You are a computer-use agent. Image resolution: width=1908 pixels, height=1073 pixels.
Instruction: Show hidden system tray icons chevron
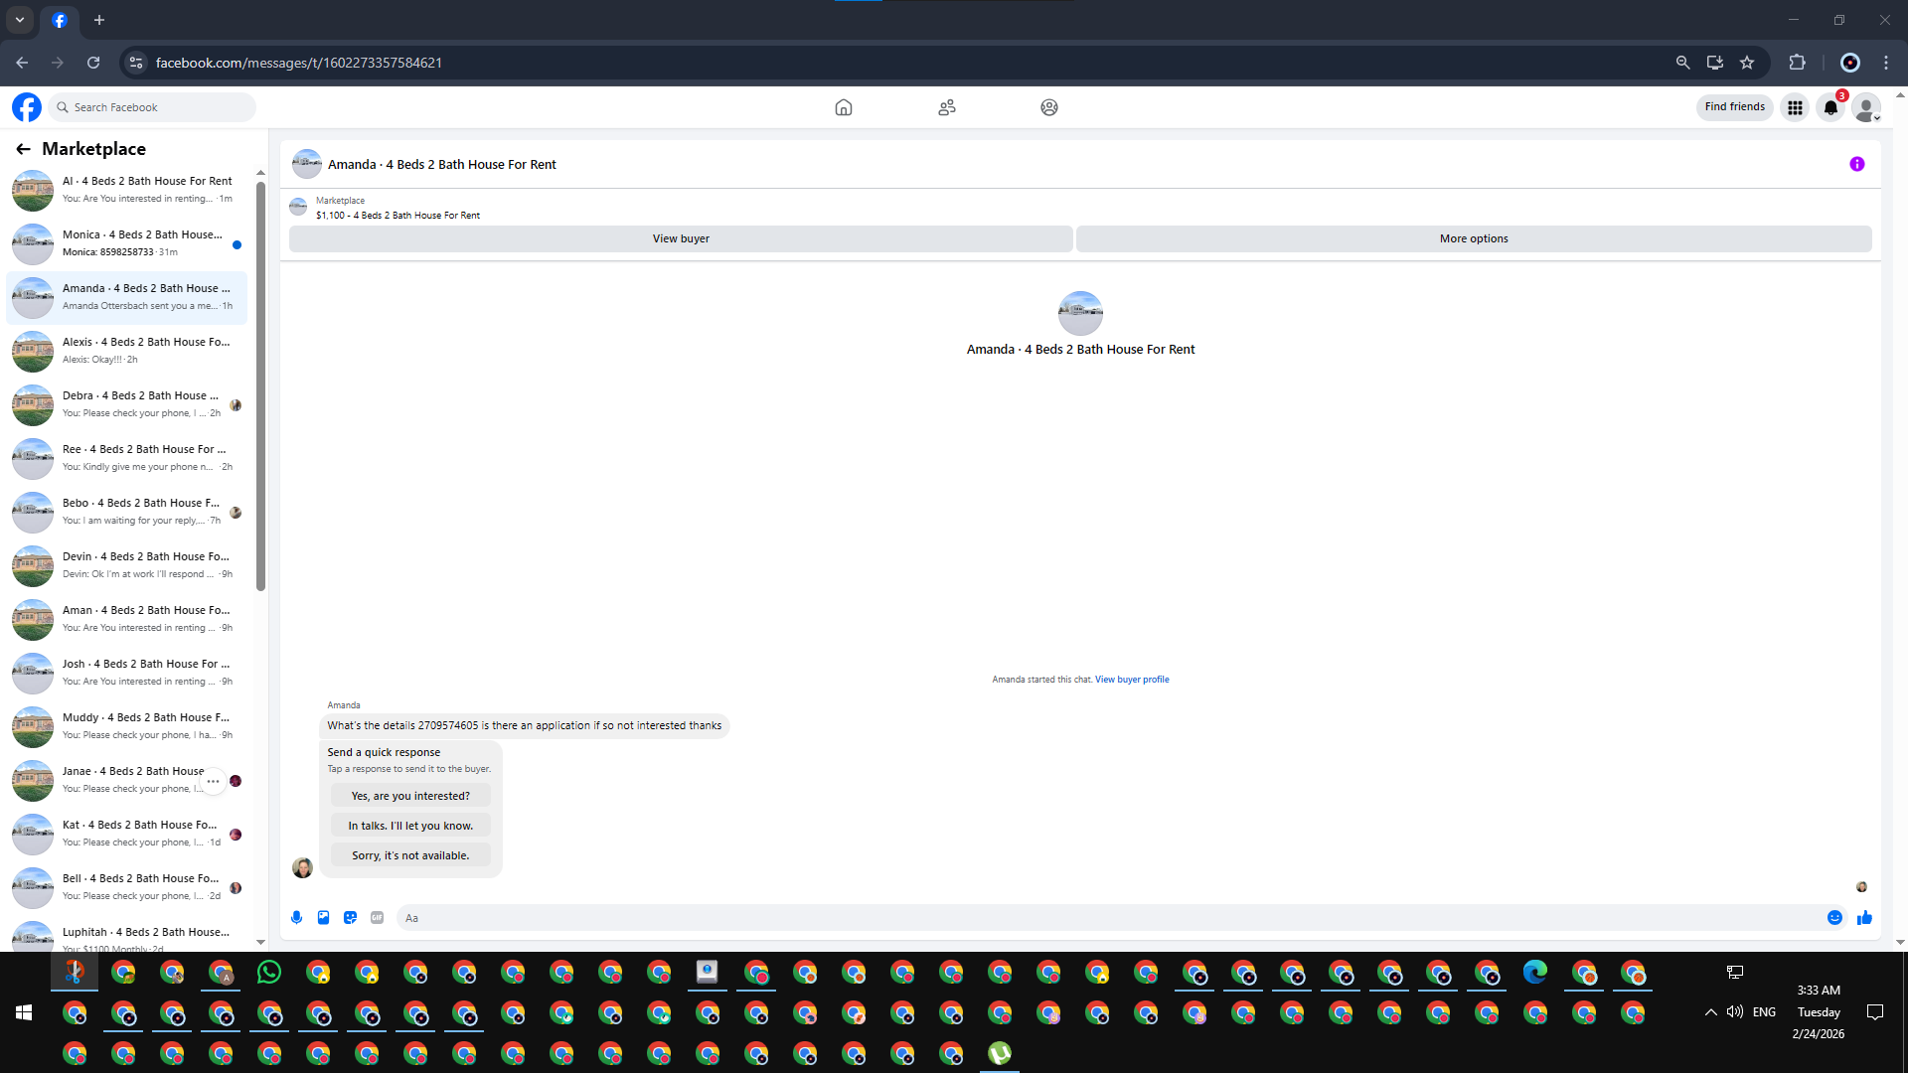[x=1710, y=1012]
